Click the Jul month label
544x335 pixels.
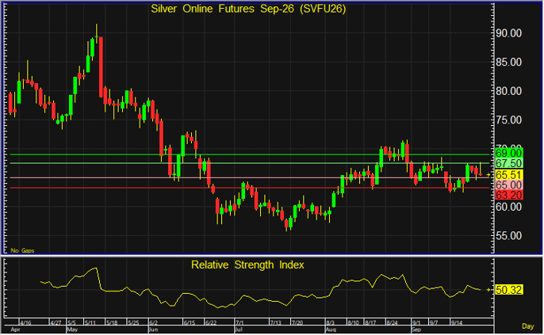239,329
